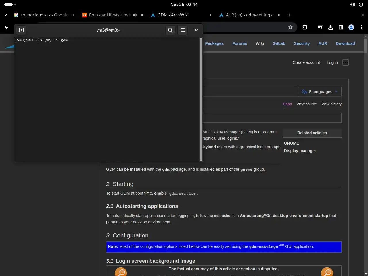Open AUR in Arch navigation
The width and height of the screenshot is (368, 276).
click(323, 43)
